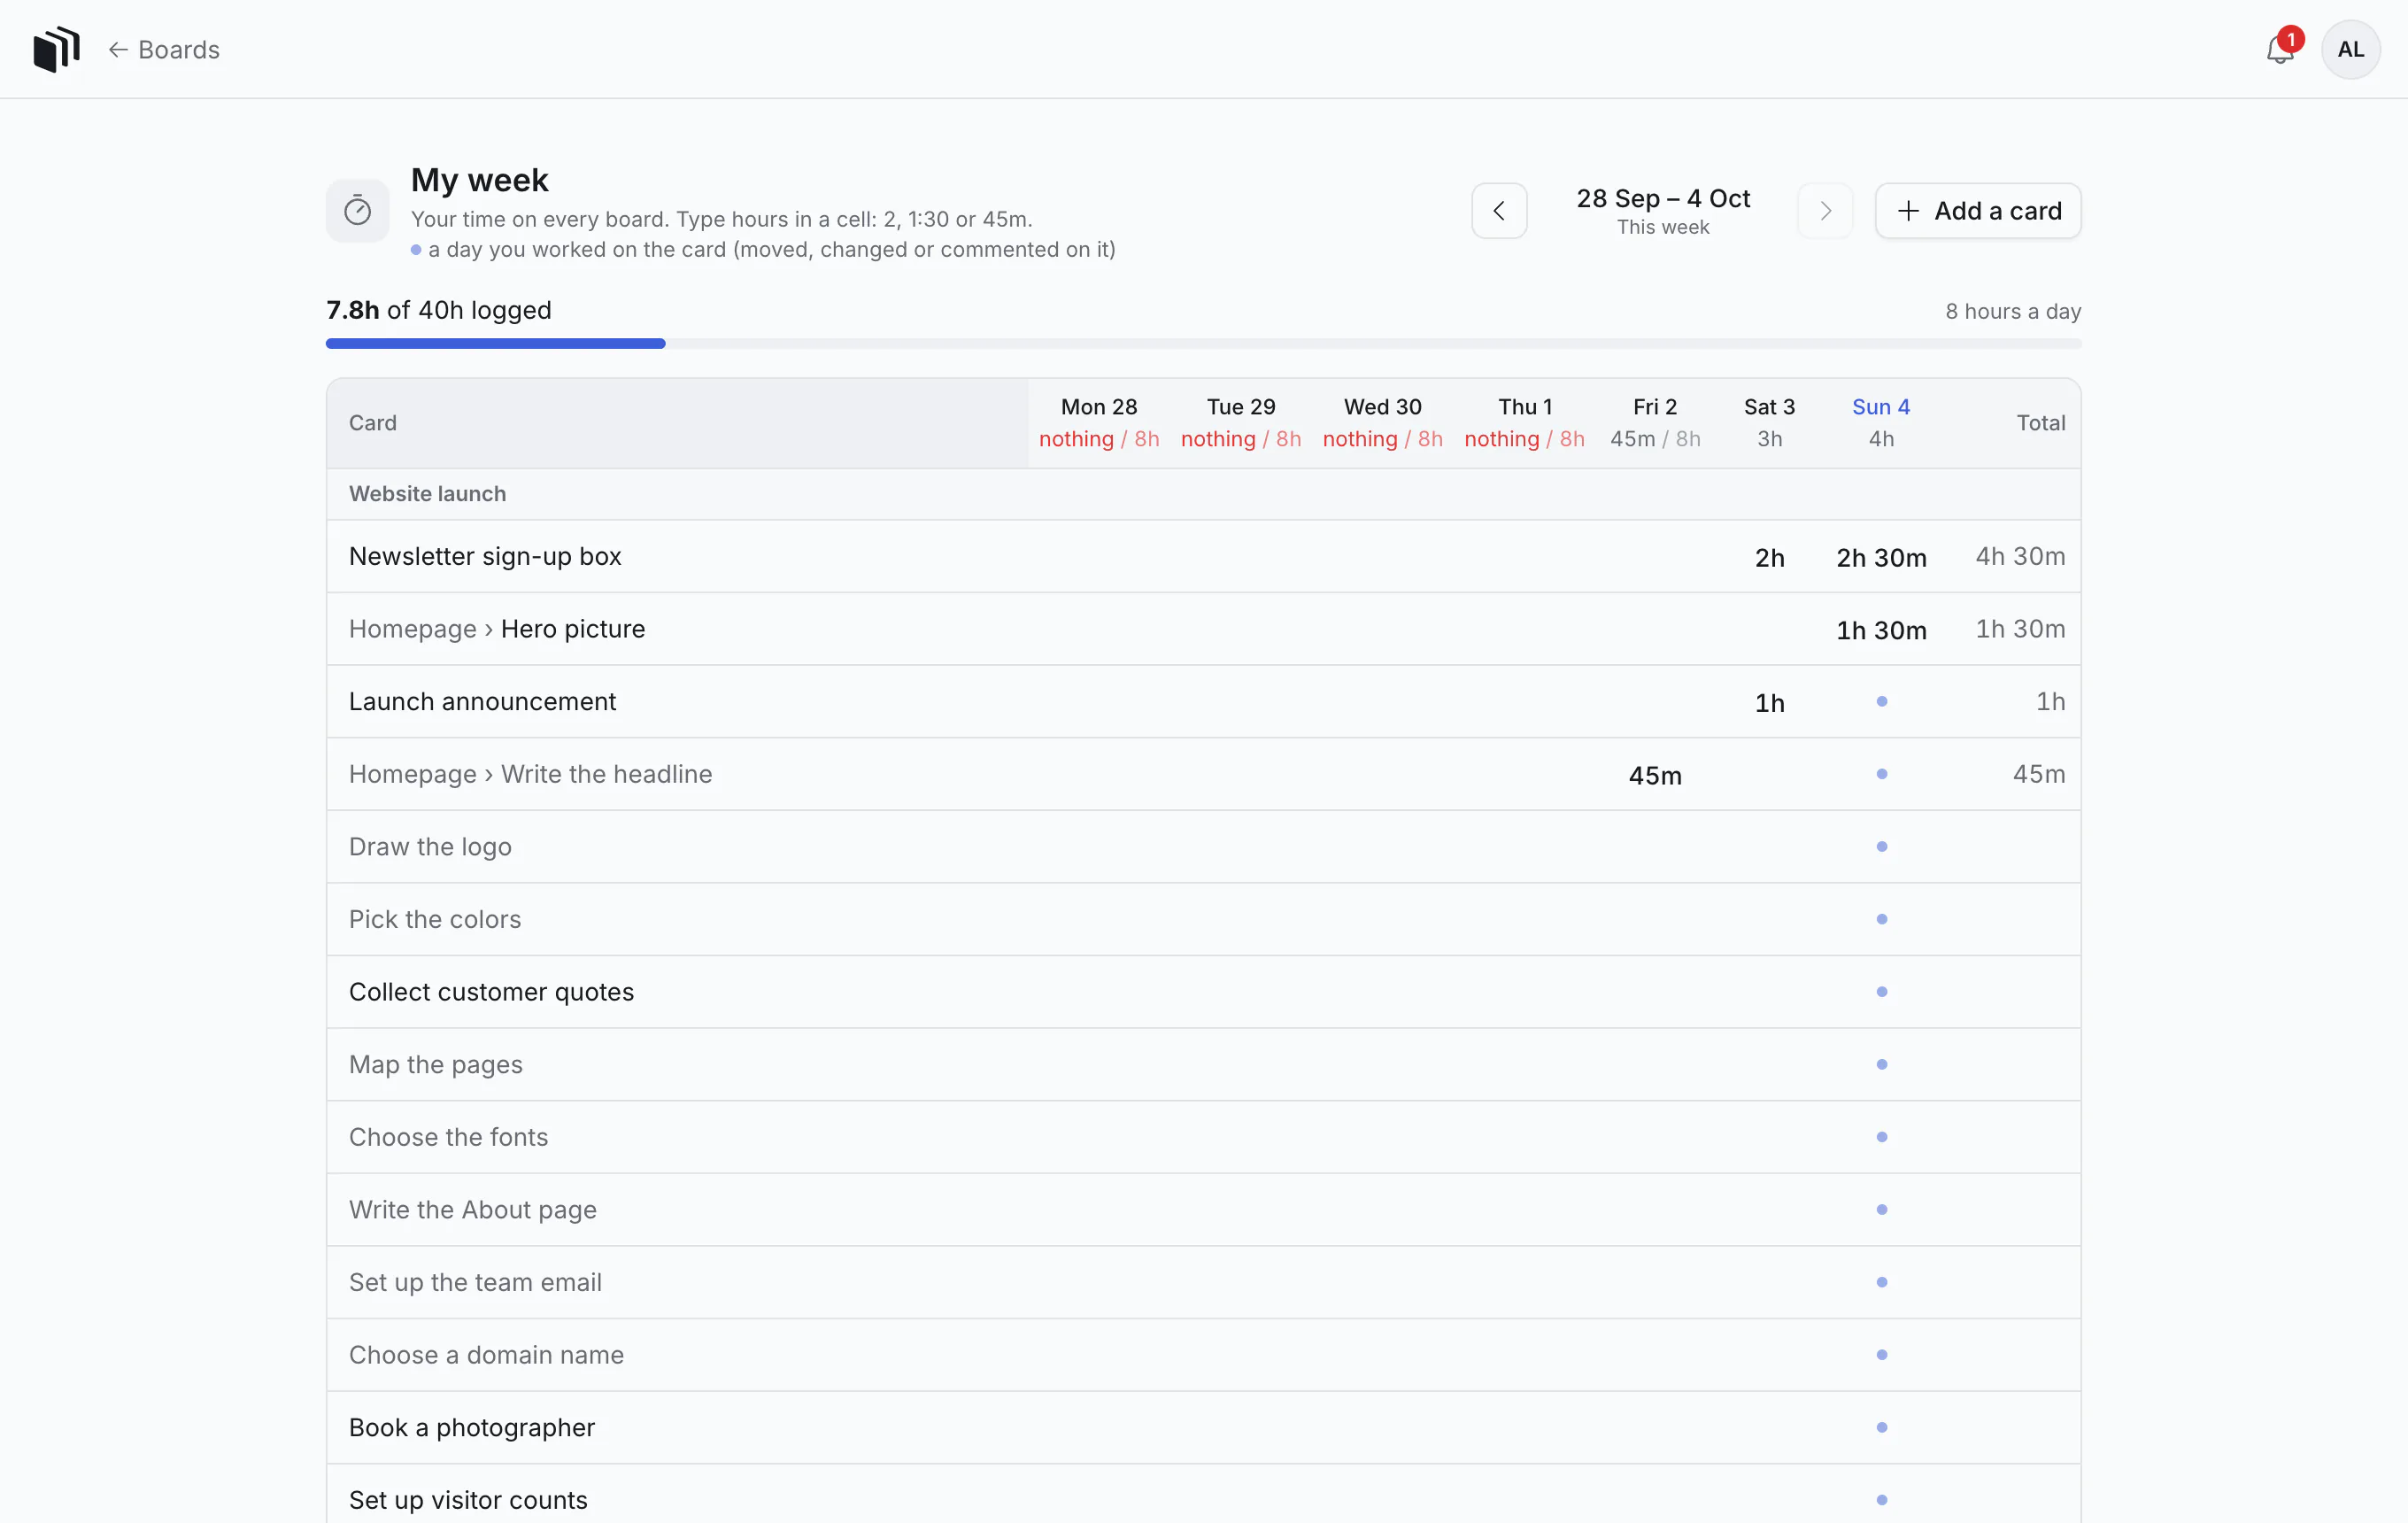This screenshot has width=2408, height=1523.
Task: Open the Set up visitor counts card
Action: pos(468,1500)
